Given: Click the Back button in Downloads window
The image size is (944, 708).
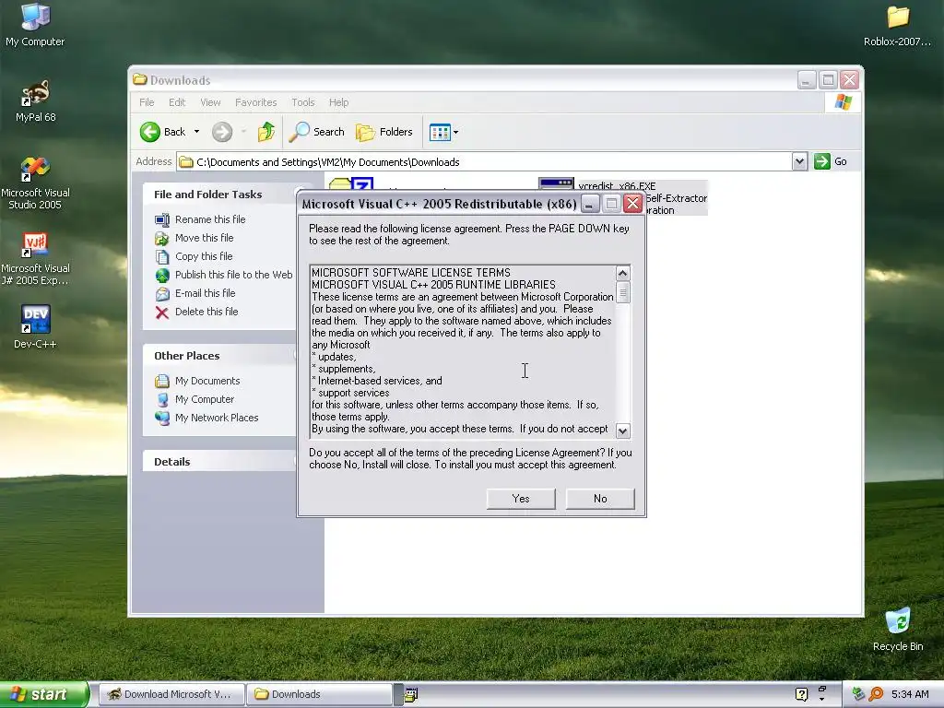Looking at the screenshot, I should tap(162, 132).
